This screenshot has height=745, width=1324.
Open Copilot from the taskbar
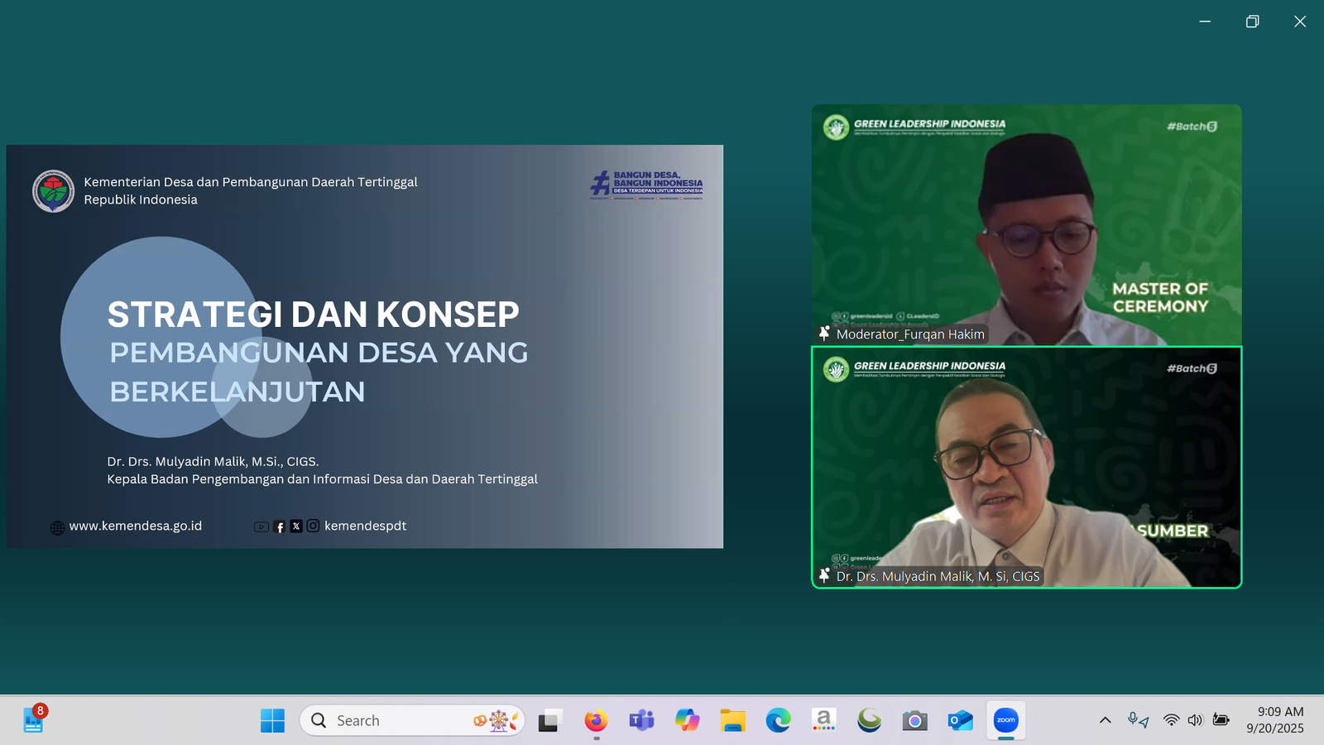click(687, 720)
